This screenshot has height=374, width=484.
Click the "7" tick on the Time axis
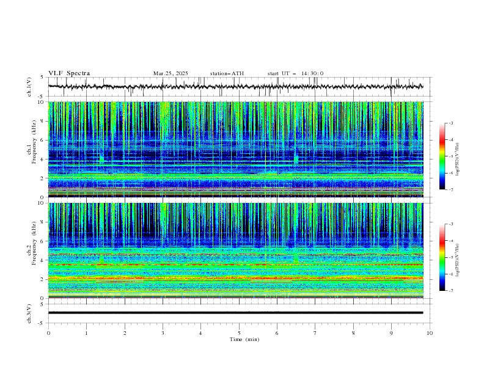315,333
